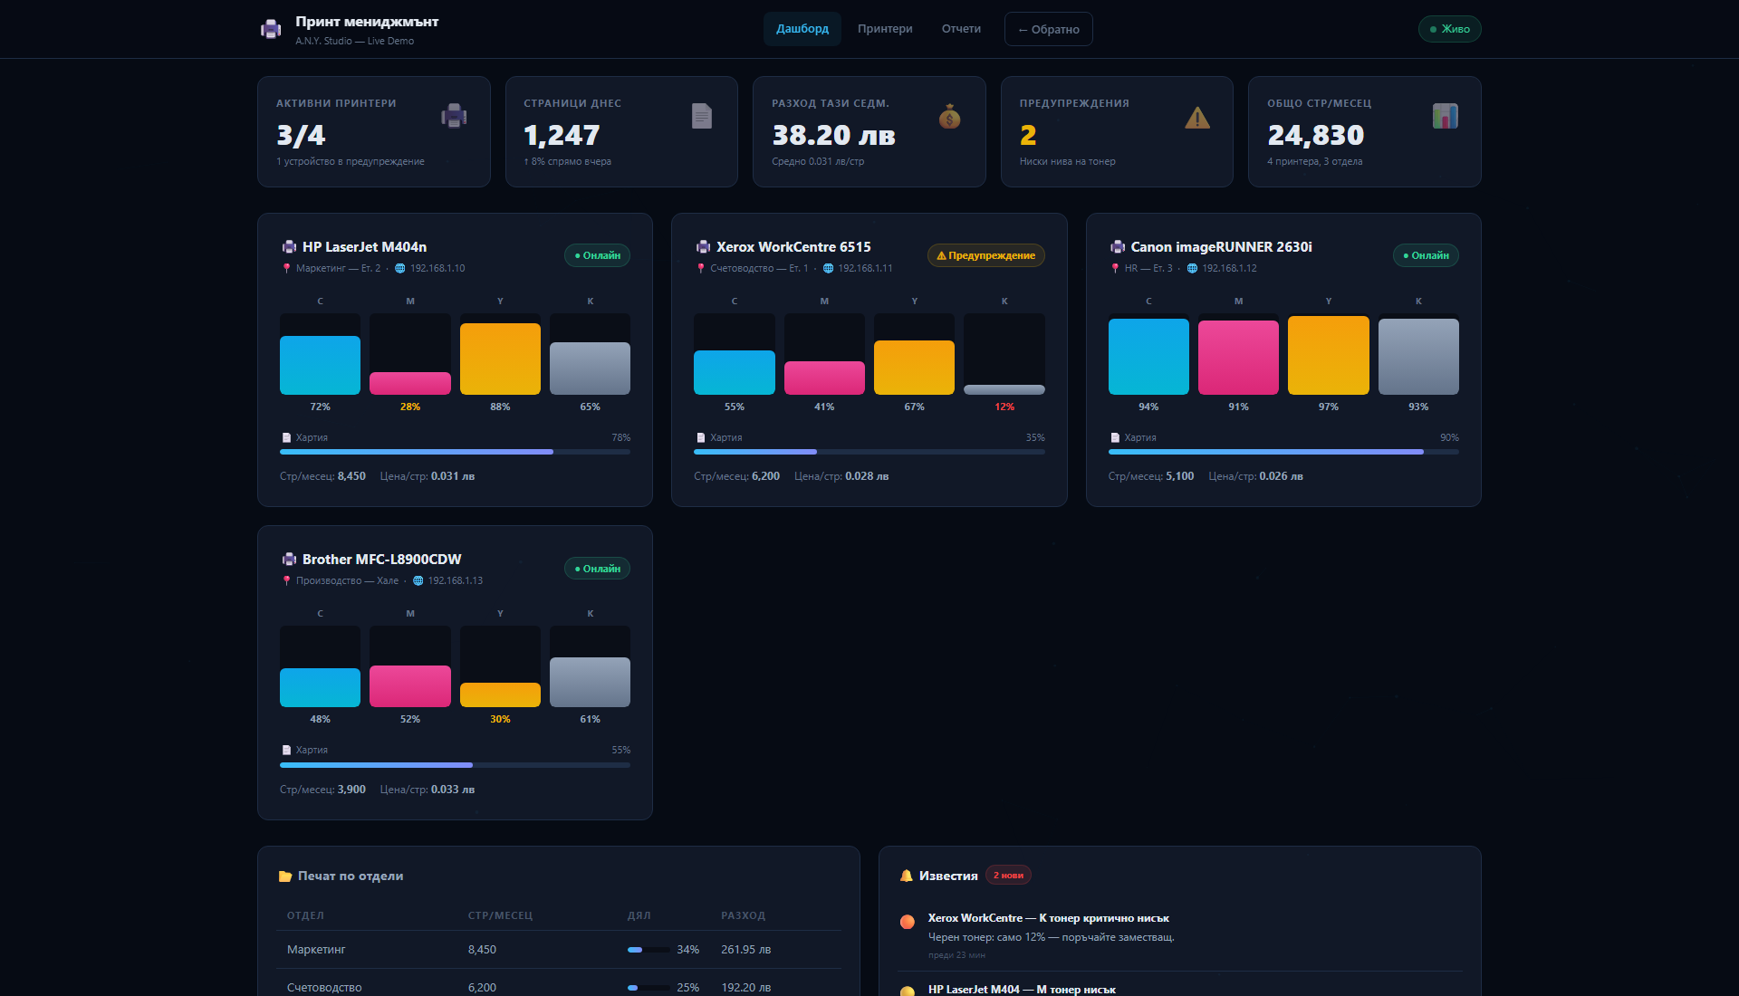Click the warning triangle icon in Предупреждения card

1197,117
